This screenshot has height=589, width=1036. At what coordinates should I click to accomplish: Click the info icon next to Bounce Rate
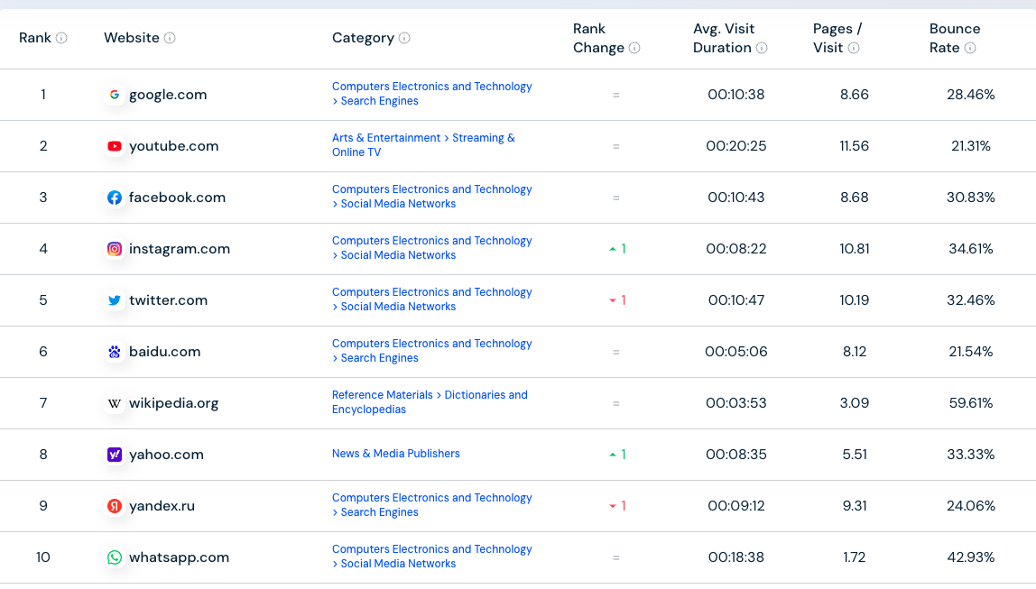(x=970, y=48)
